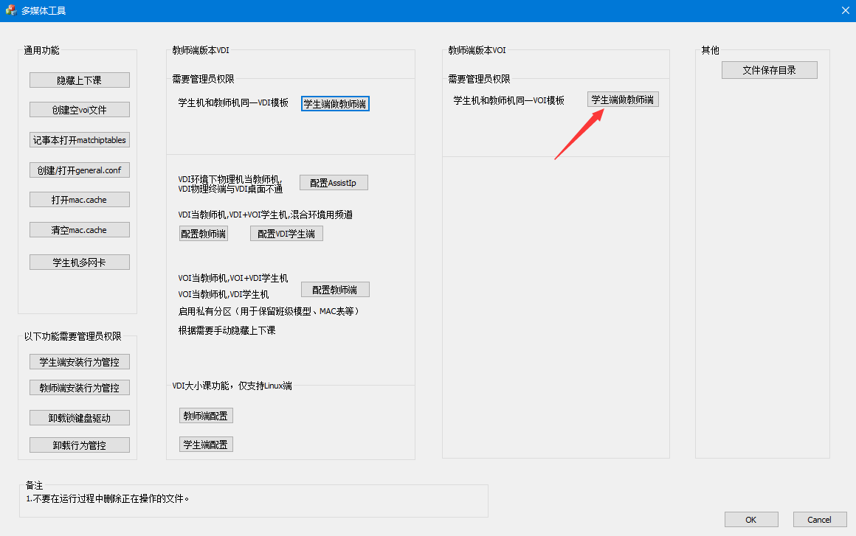Clear cache with 清空mac.cache button
The image size is (856, 536).
[80, 230]
